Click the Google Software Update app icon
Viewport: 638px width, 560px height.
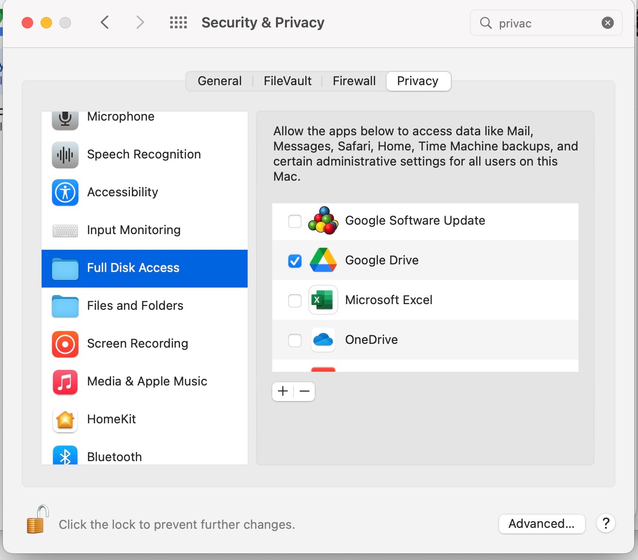pos(323,220)
